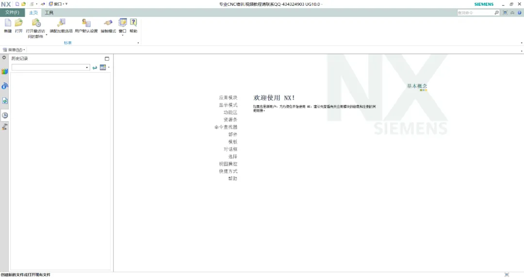
Task: Click the picture view icon in history panel
Action: [x=103, y=67]
